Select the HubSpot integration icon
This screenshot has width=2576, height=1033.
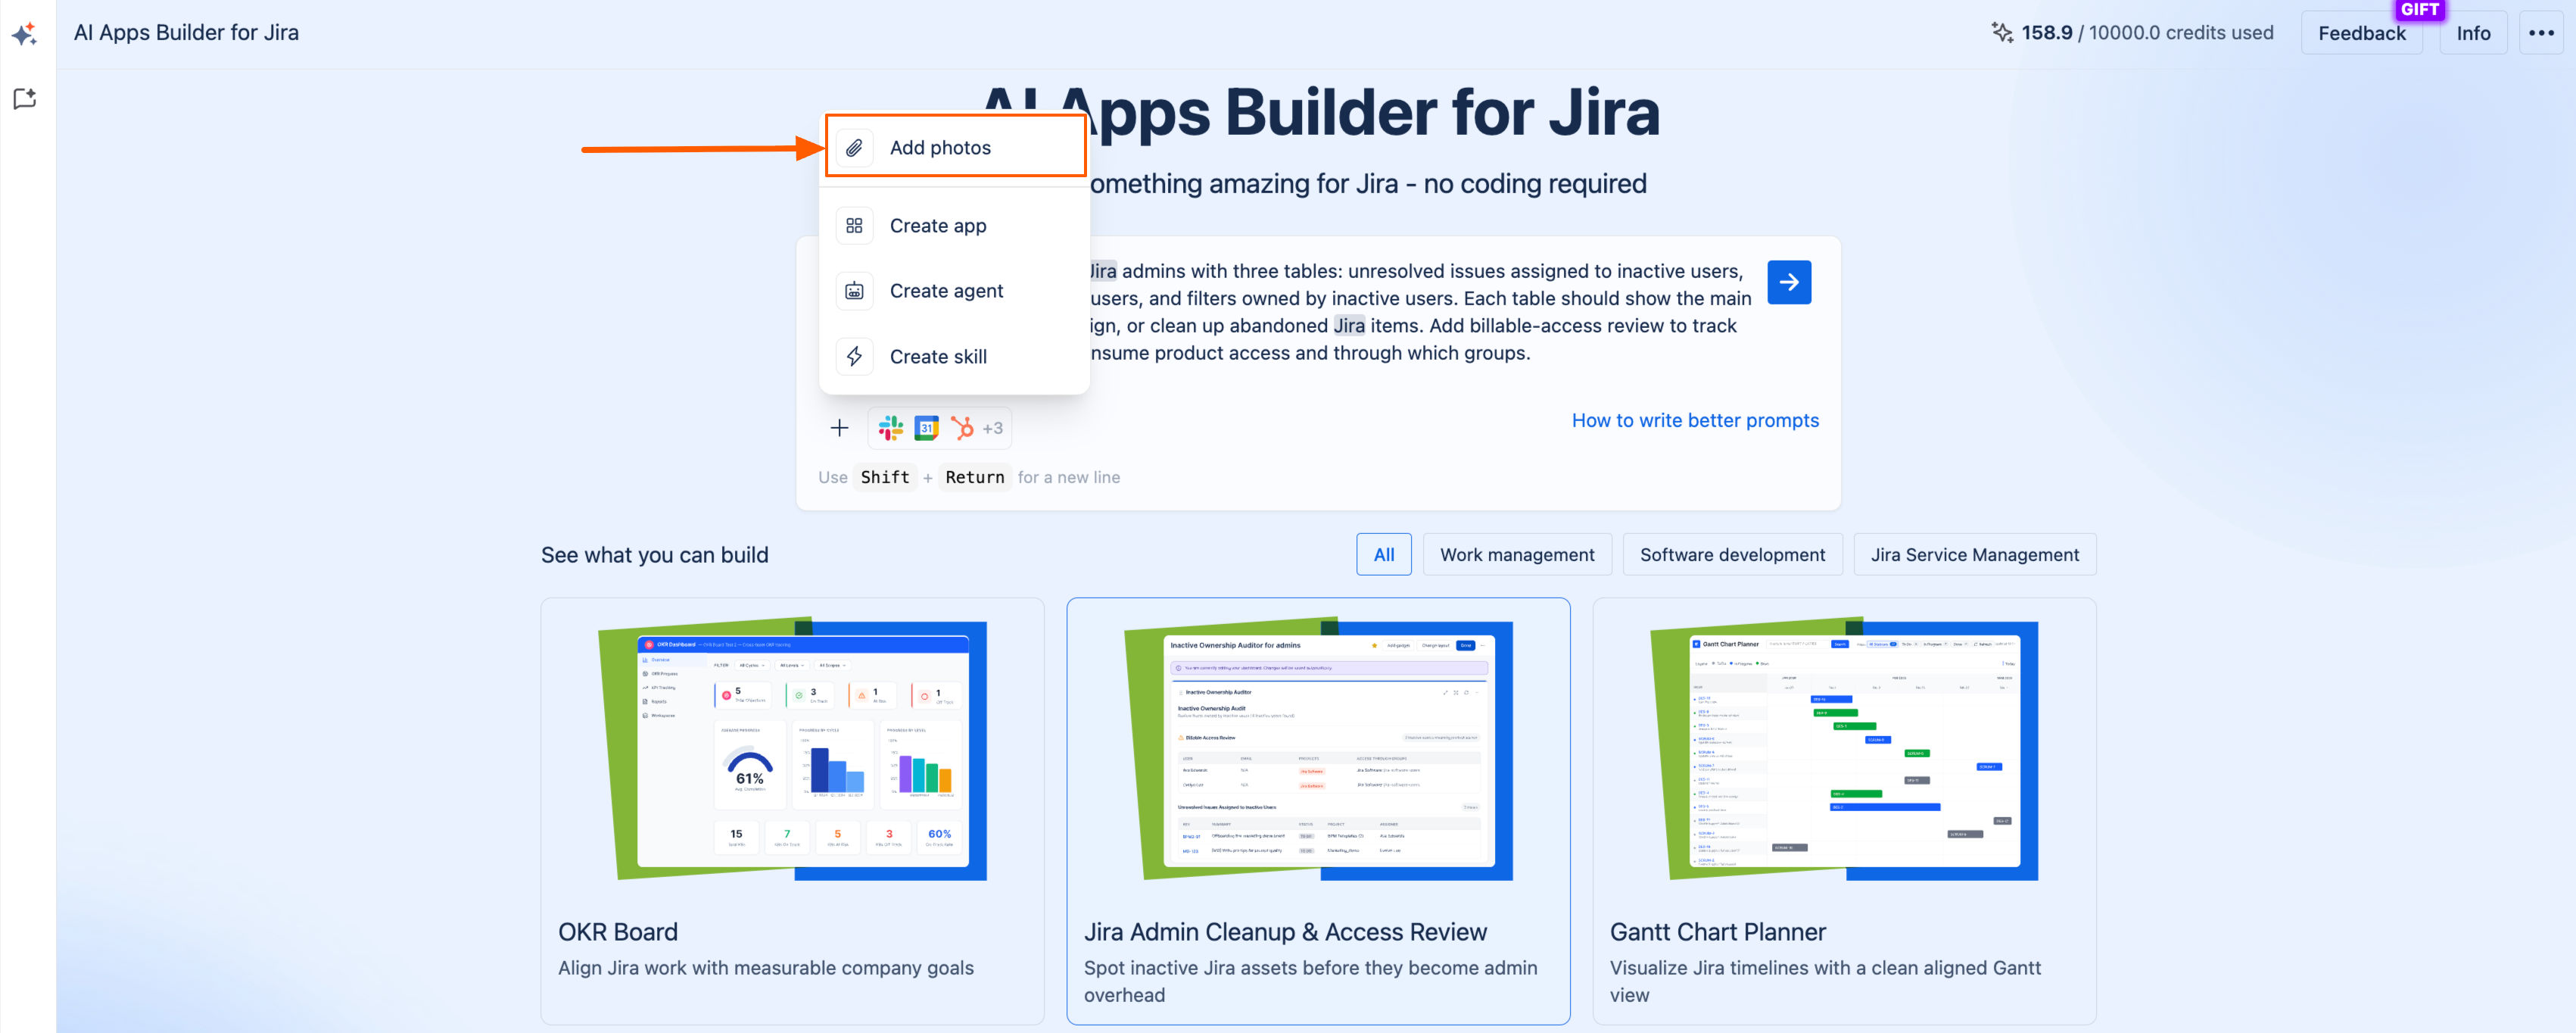coord(962,428)
